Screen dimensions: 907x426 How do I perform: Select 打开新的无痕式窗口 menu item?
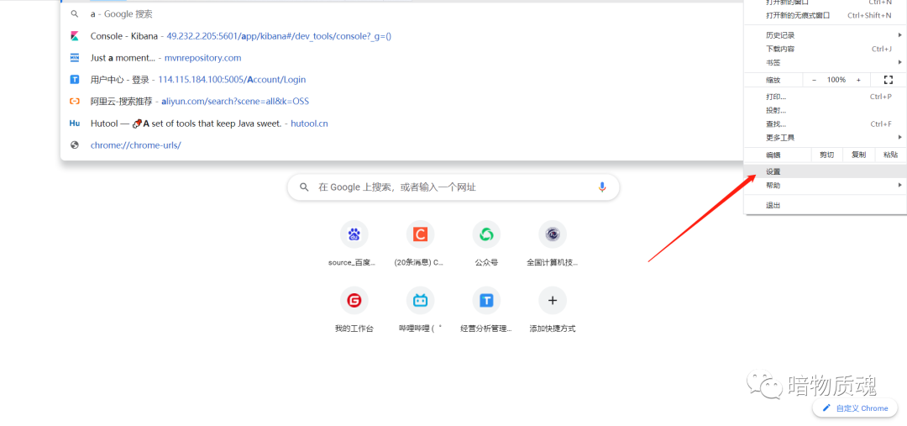826,16
